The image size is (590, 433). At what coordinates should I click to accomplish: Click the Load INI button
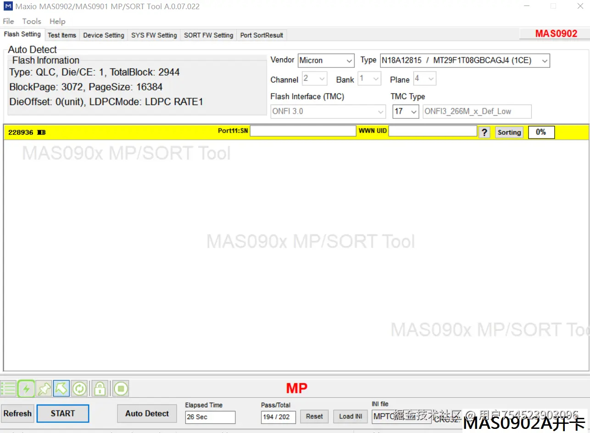tap(351, 416)
